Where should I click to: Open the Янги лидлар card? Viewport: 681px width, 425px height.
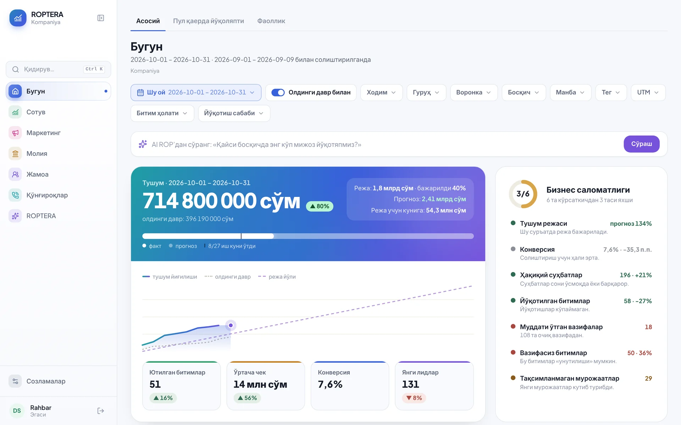coord(434,386)
